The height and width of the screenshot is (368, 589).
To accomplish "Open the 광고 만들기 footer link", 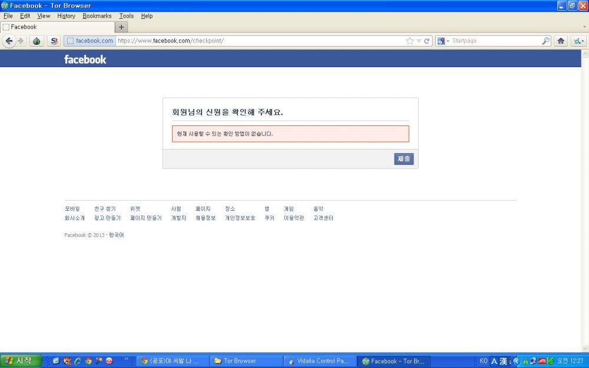I will (107, 218).
